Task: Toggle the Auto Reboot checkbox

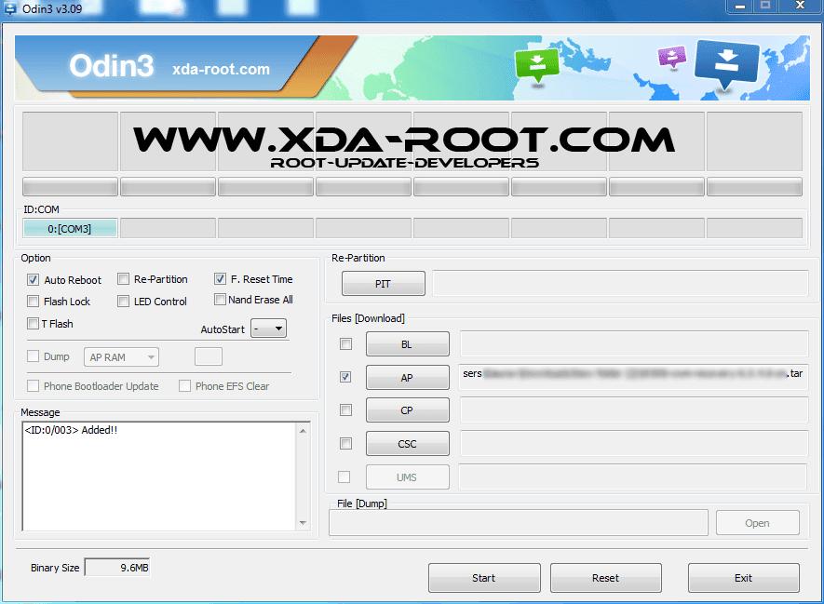Action: coord(34,280)
